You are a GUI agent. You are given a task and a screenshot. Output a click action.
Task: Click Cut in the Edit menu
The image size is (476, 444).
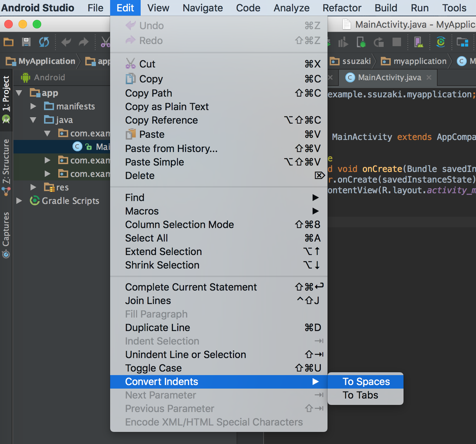218,64
